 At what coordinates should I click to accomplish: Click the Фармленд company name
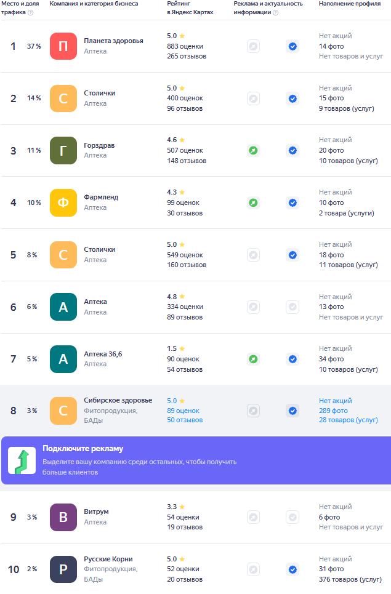tap(101, 198)
